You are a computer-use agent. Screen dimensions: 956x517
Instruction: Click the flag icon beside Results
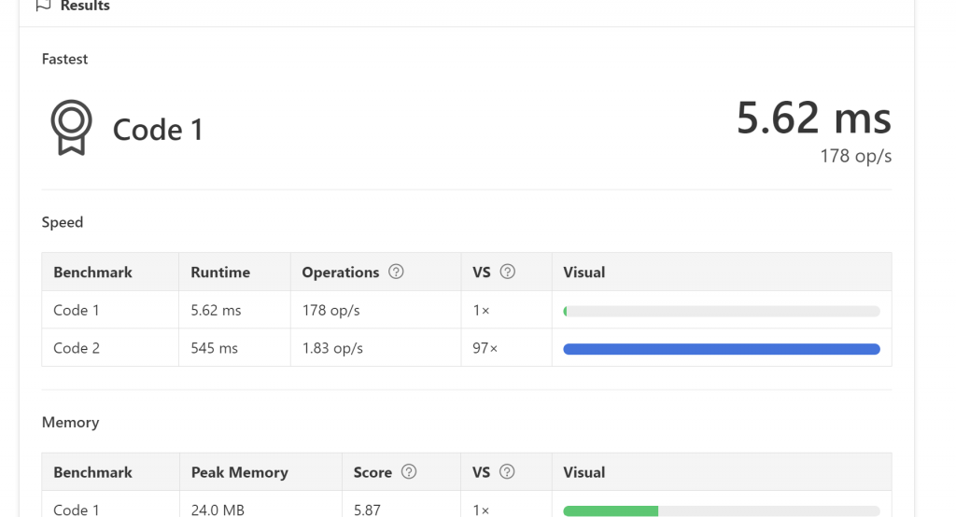point(43,6)
